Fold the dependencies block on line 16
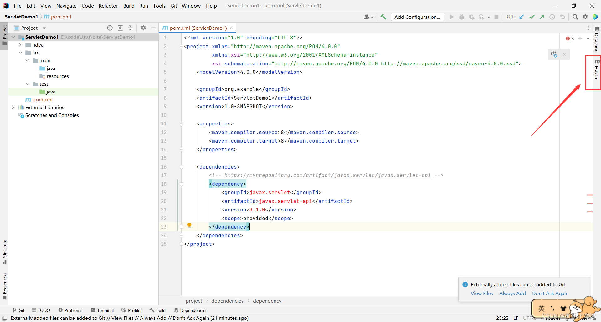 coord(182,167)
